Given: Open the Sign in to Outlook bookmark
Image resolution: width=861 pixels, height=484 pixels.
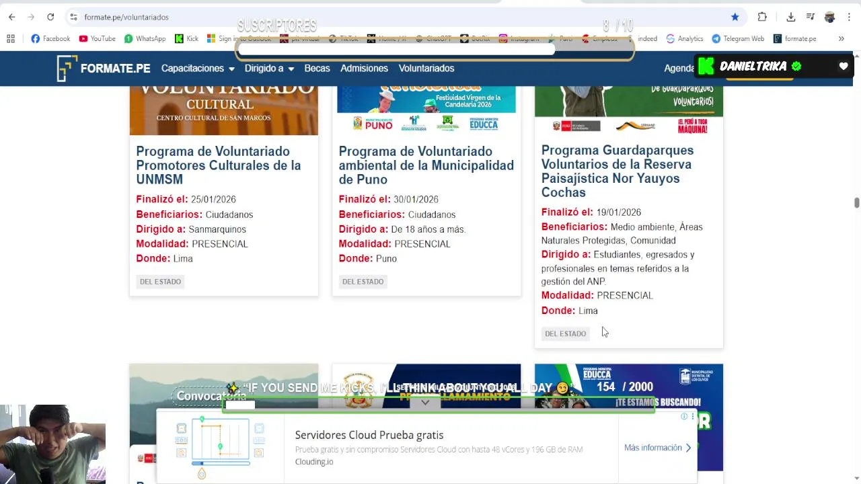Looking at the screenshot, I should click(239, 38).
